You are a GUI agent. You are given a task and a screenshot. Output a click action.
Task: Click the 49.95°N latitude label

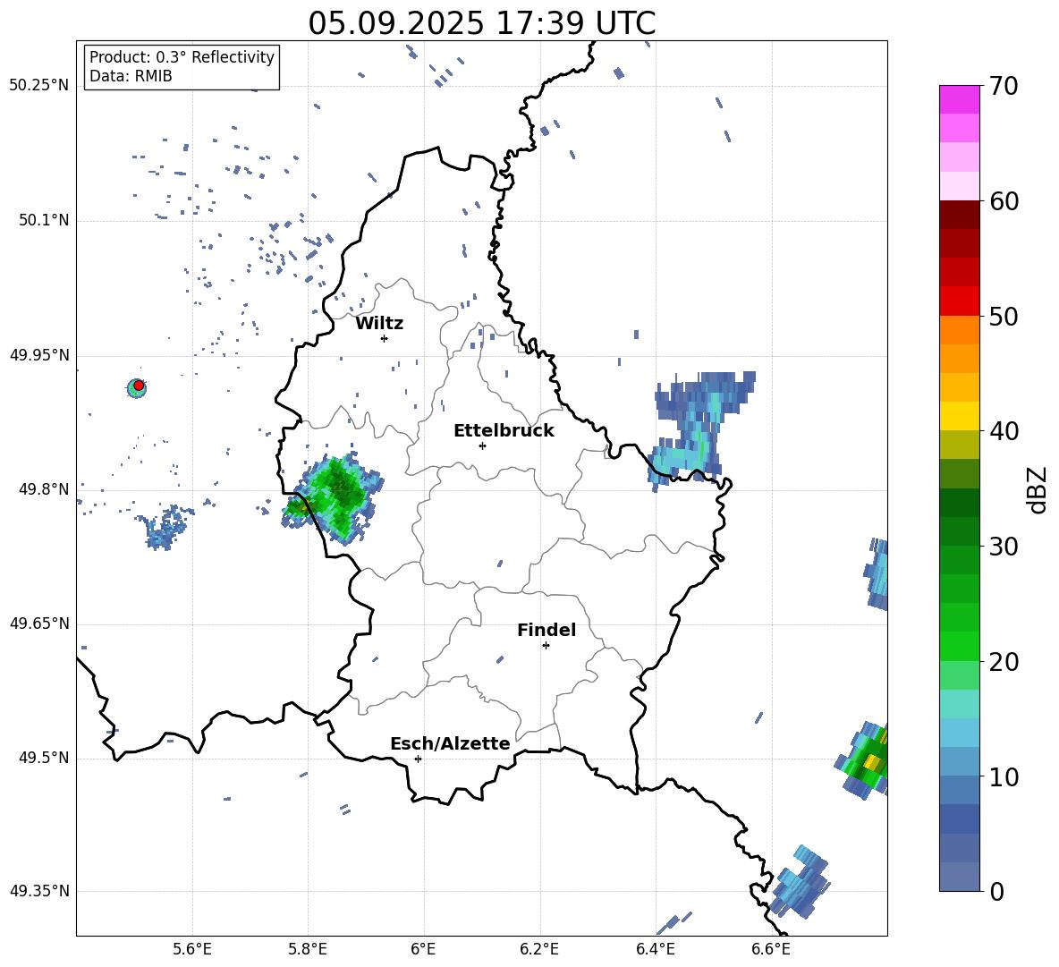(x=39, y=355)
